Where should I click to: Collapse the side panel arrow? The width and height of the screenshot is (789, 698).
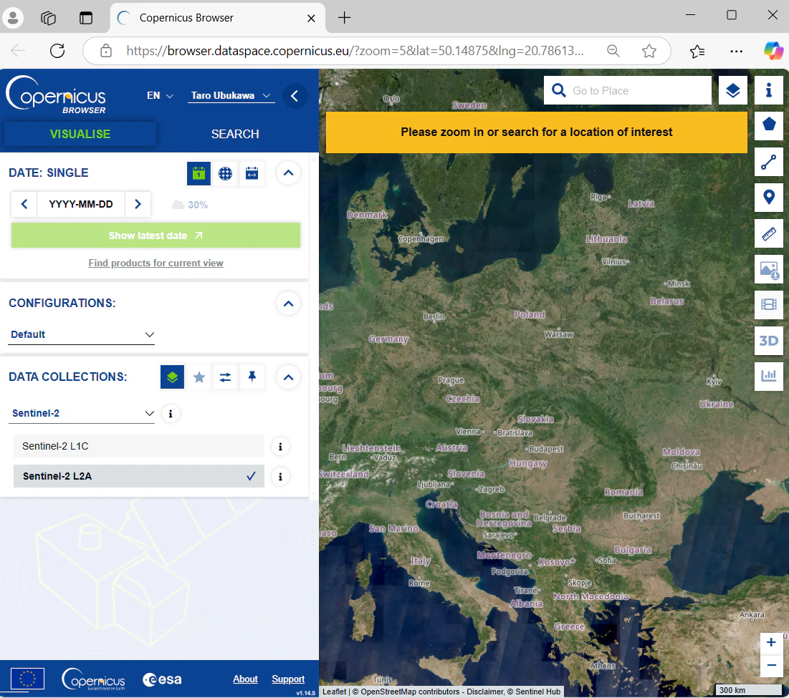pos(295,96)
